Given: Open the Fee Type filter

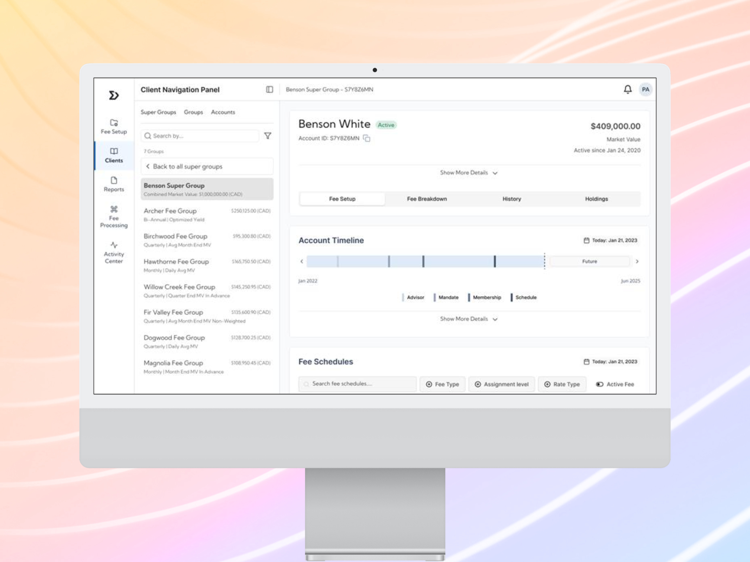Looking at the screenshot, I should point(442,384).
